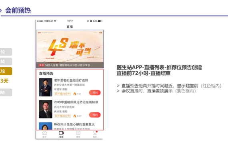Click 糖尿病临床诊疗经验分享会 caption

coord(75,65)
